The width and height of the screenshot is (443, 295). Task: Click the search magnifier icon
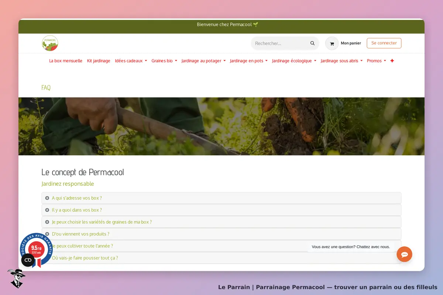click(x=312, y=43)
